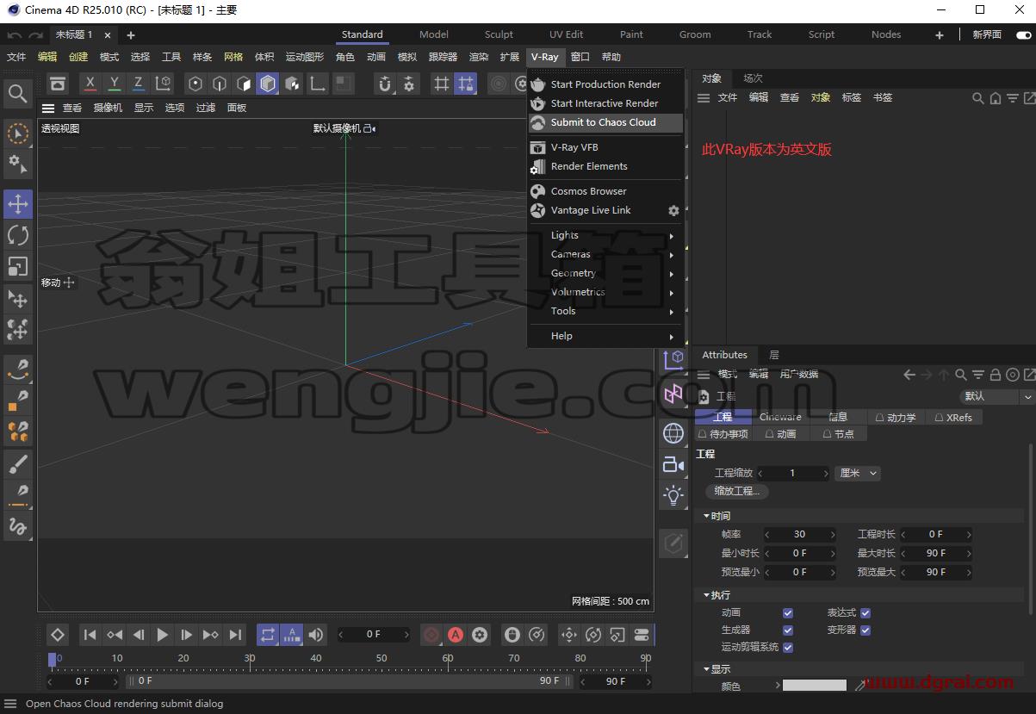This screenshot has width=1036, height=714.
Task: Open V-Ray VFB menu entry
Action: [605, 147]
